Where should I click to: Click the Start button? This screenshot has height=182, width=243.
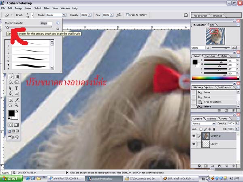coord(11,178)
